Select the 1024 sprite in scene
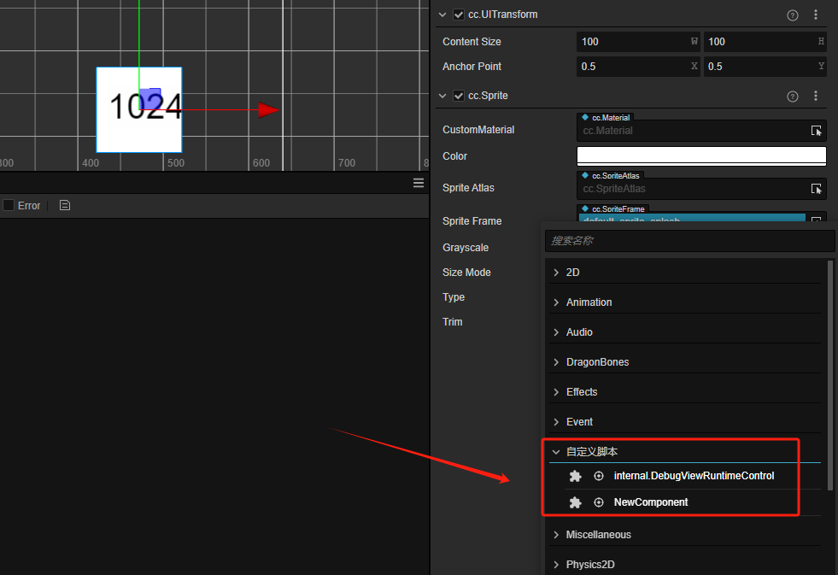This screenshot has height=575, width=838. pyautogui.click(x=139, y=109)
